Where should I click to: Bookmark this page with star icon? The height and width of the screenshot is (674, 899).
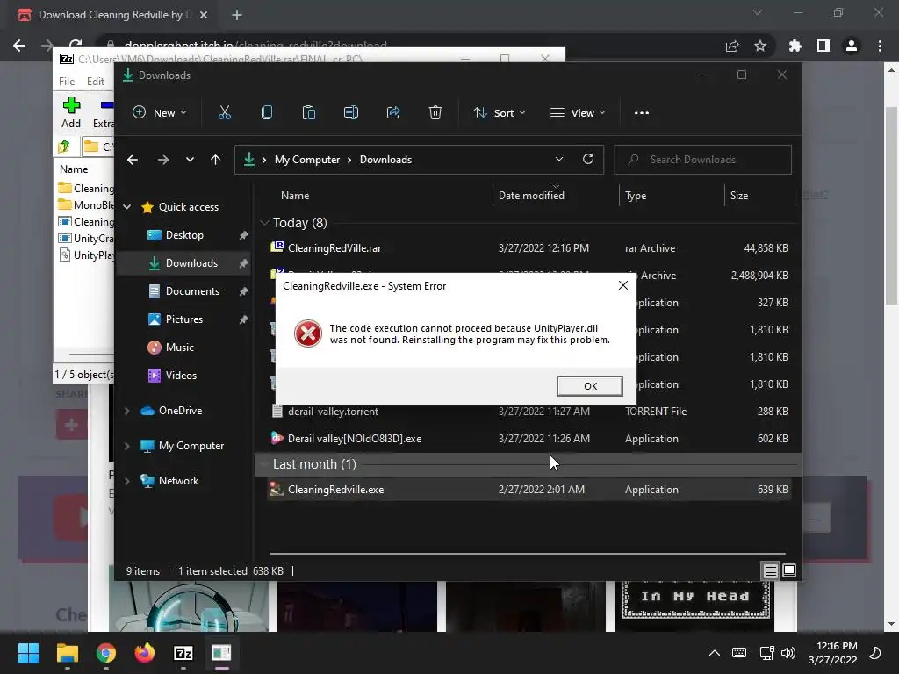point(760,46)
